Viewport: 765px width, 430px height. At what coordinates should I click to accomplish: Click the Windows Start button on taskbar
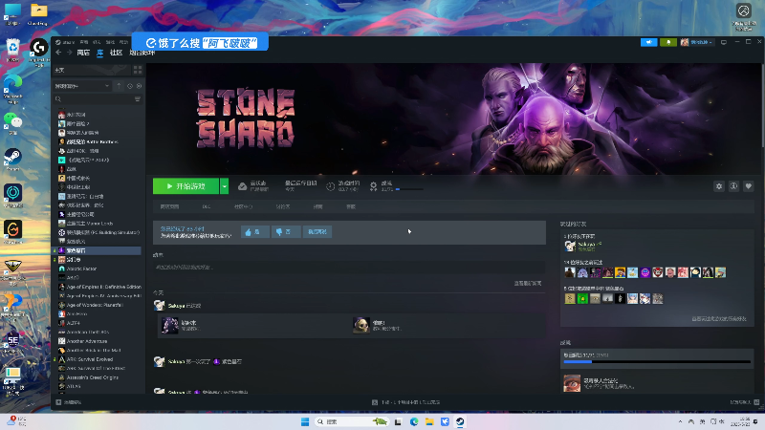click(305, 421)
